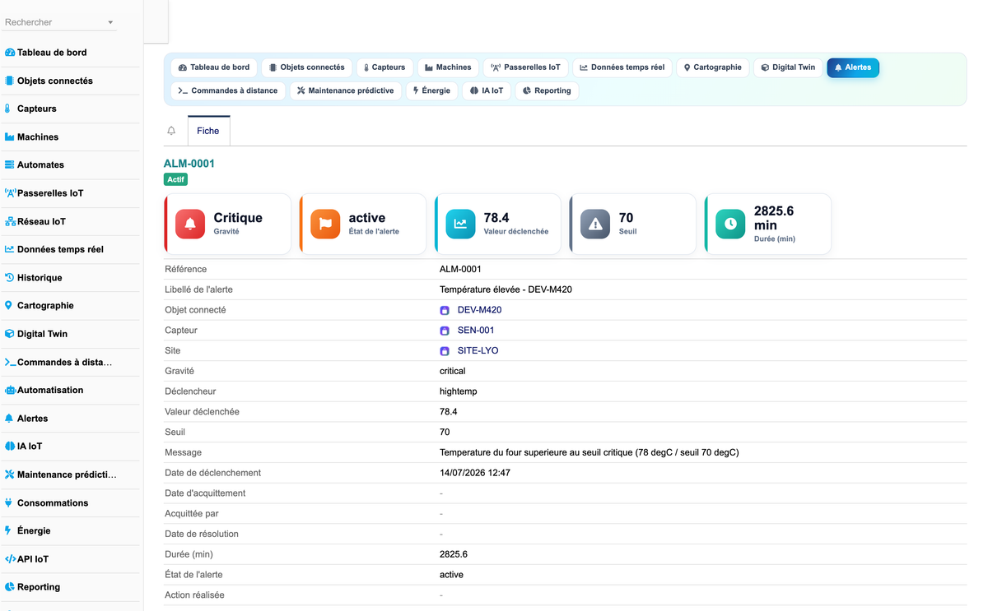Click the warning triangle icon on Seuil card

coord(595,224)
